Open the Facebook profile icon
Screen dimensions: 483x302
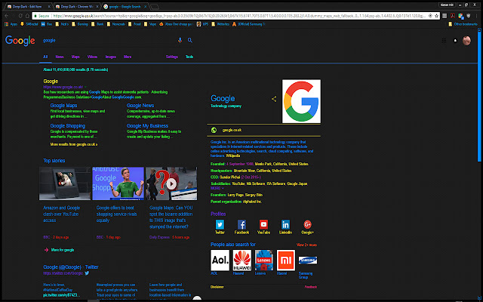click(x=242, y=224)
